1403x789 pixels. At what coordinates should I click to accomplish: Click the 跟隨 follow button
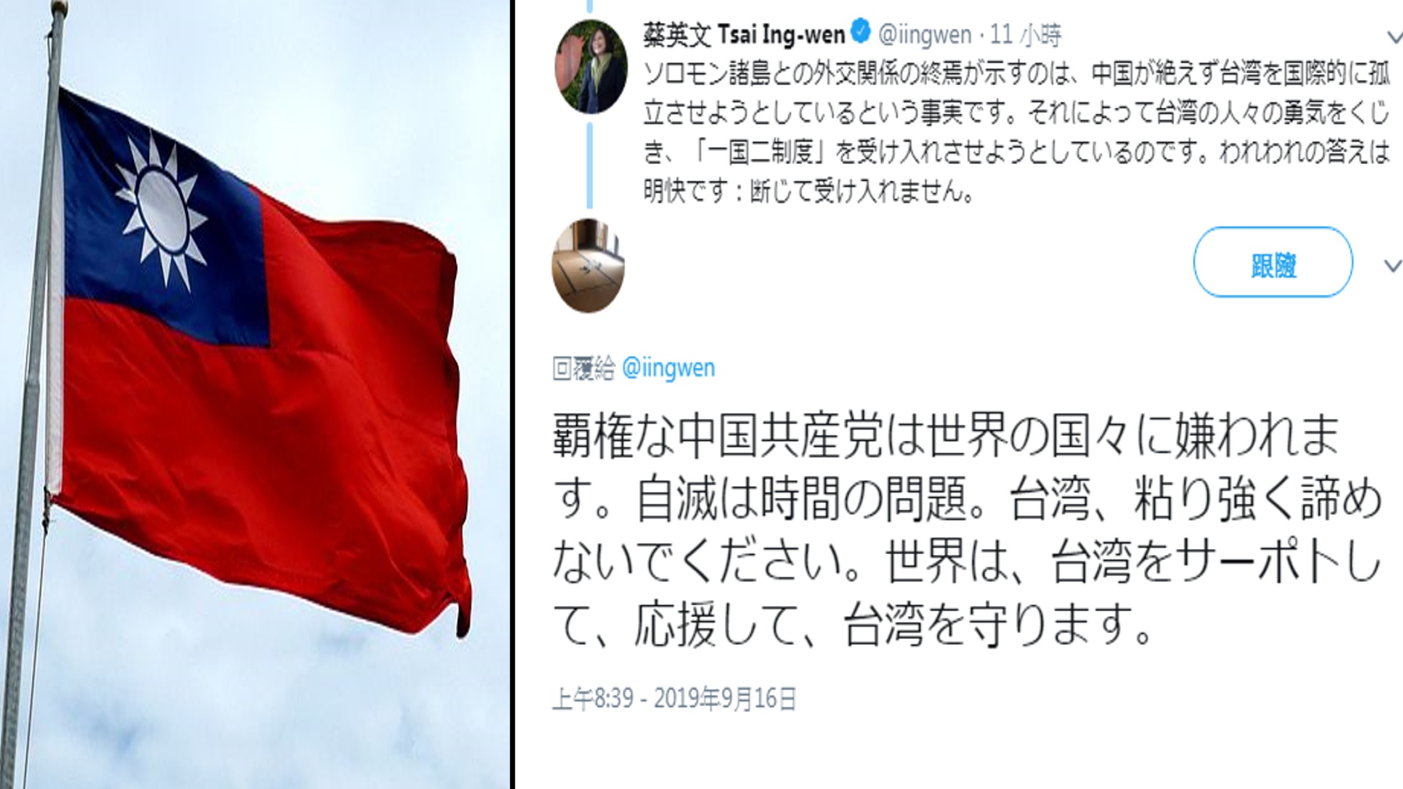tap(1273, 262)
